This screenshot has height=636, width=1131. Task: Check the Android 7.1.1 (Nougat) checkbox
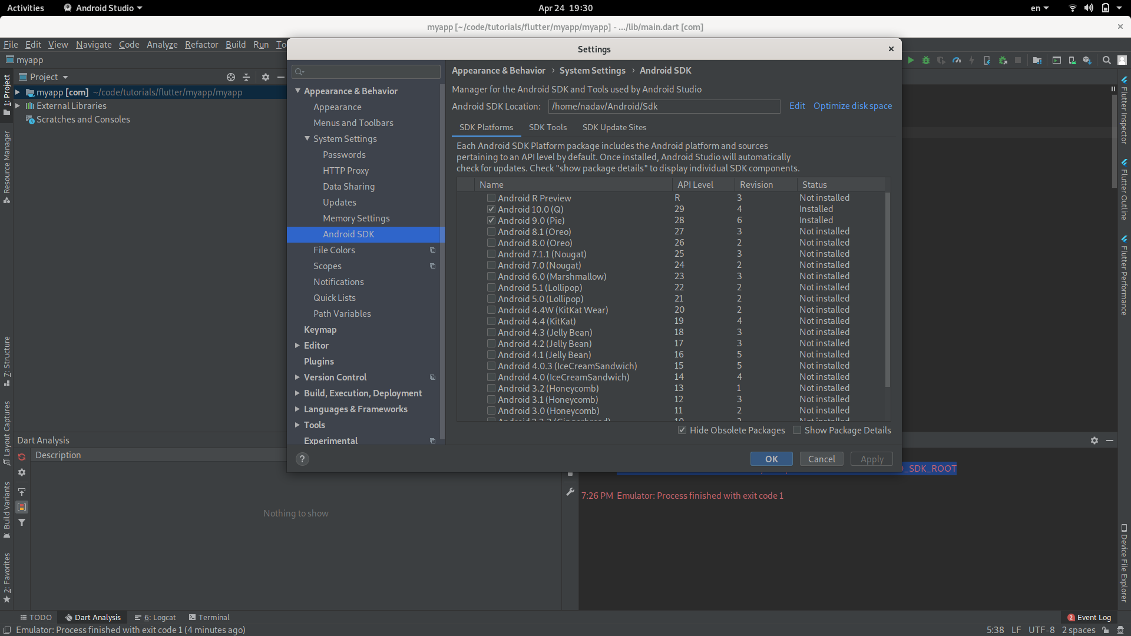point(491,254)
